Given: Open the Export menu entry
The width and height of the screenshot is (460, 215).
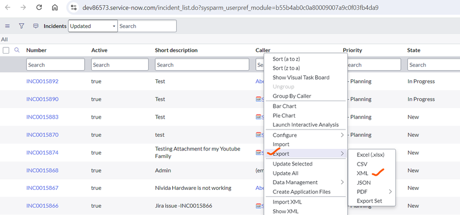Looking at the screenshot, I should click(306, 153).
